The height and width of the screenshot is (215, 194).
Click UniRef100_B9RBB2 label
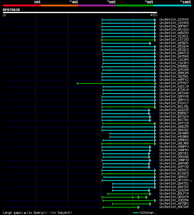tap(174, 66)
